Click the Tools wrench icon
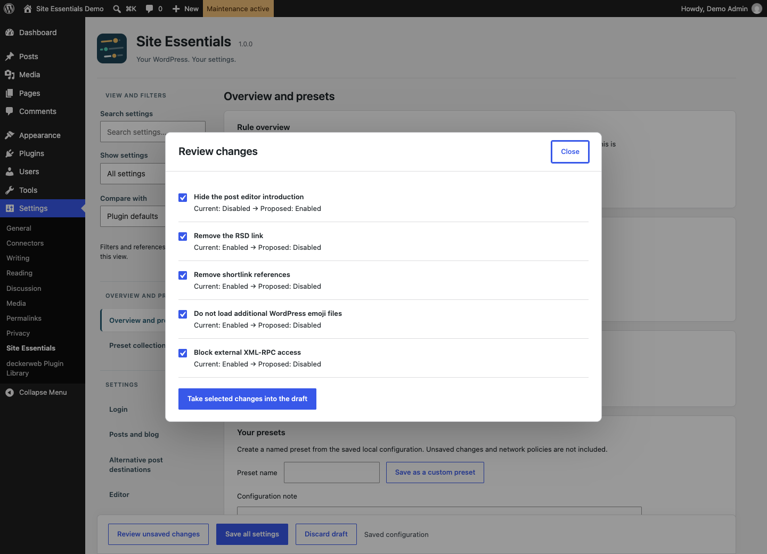The height and width of the screenshot is (554, 767). 10,190
